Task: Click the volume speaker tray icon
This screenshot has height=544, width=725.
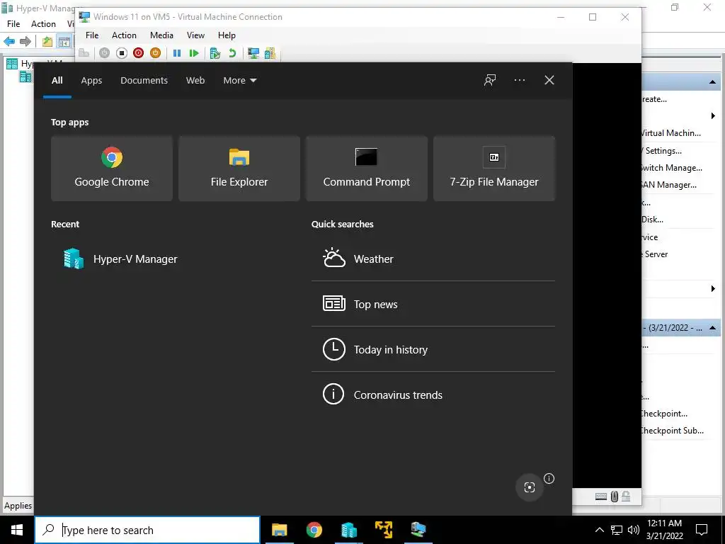Action: point(634,530)
